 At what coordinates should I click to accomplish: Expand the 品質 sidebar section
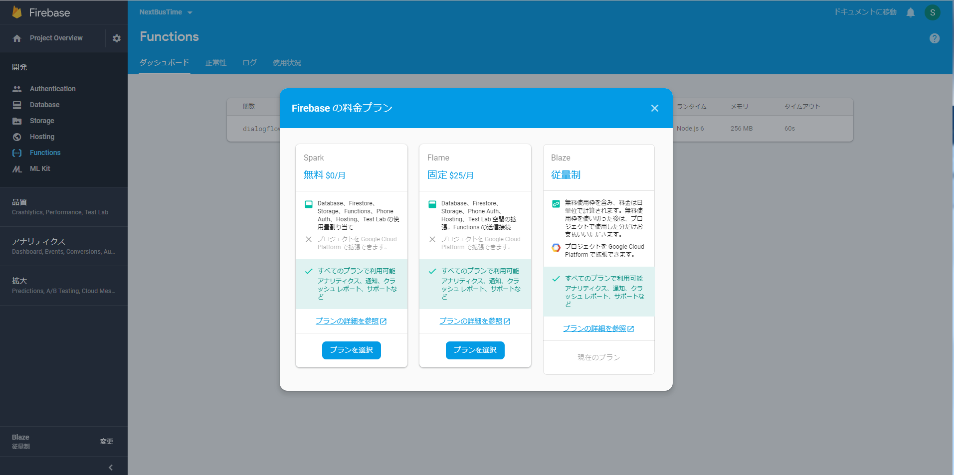coord(64,207)
